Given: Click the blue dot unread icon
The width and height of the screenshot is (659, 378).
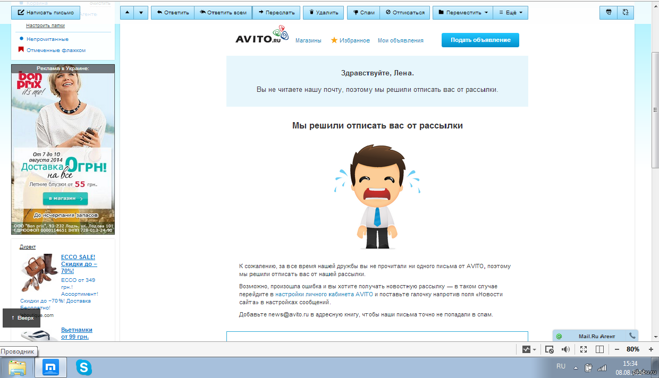Looking at the screenshot, I should click(x=21, y=39).
